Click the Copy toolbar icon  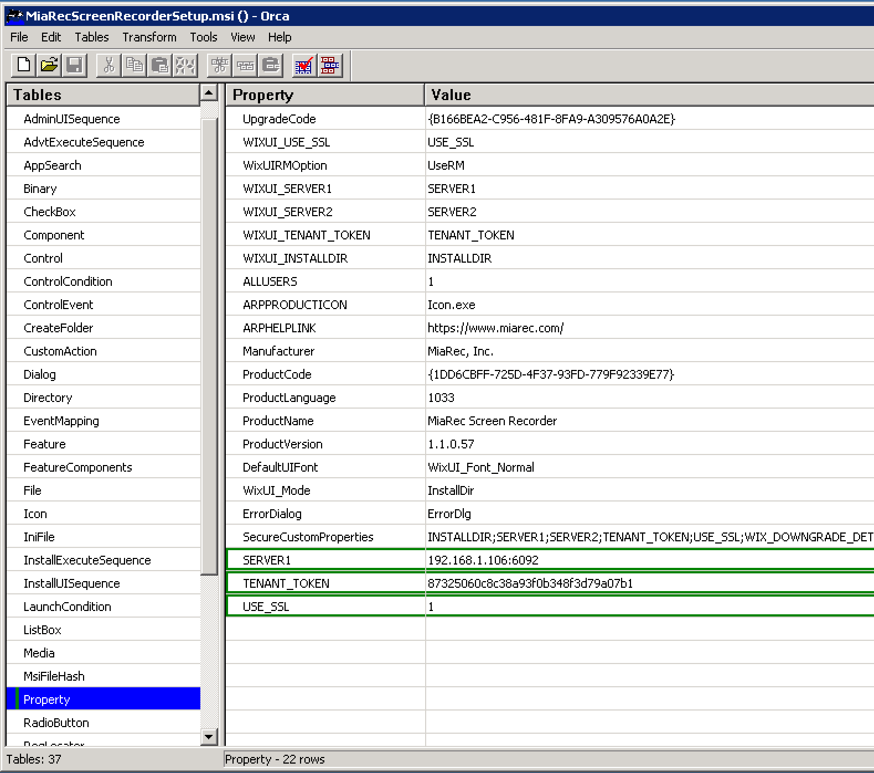[x=134, y=65]
